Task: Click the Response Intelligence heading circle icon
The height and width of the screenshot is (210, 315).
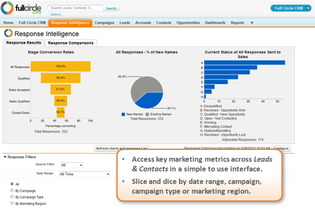Action: (x=8, y=33)
